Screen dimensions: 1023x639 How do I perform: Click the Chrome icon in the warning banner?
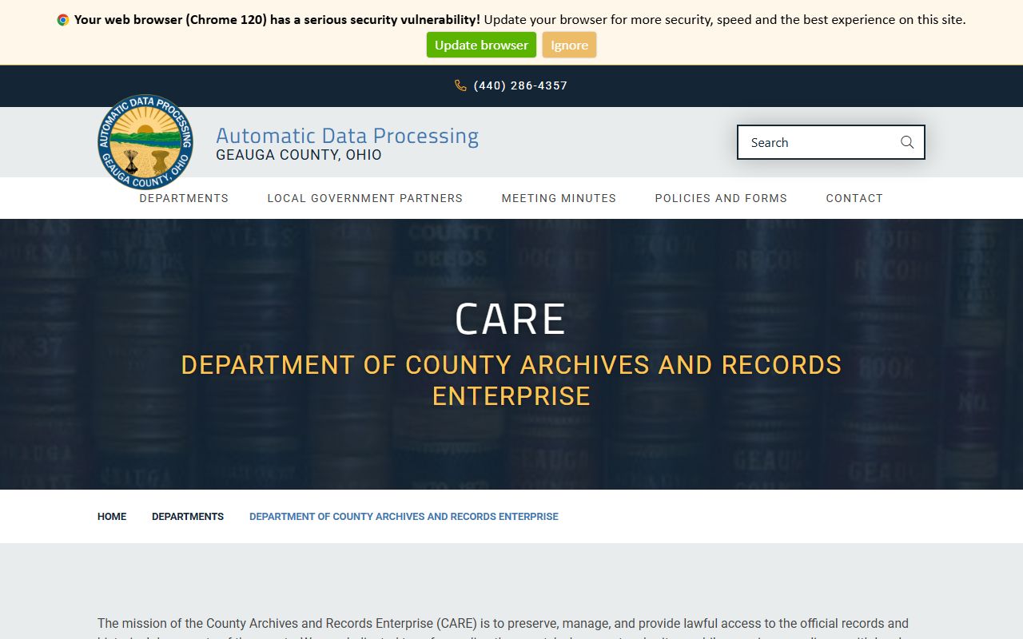pos(63,20)
